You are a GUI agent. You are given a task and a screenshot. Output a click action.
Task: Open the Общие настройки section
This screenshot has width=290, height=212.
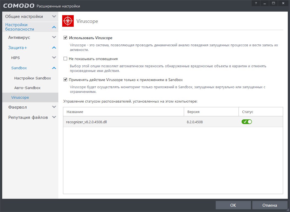pyautogui.click(x=30, y=17)
